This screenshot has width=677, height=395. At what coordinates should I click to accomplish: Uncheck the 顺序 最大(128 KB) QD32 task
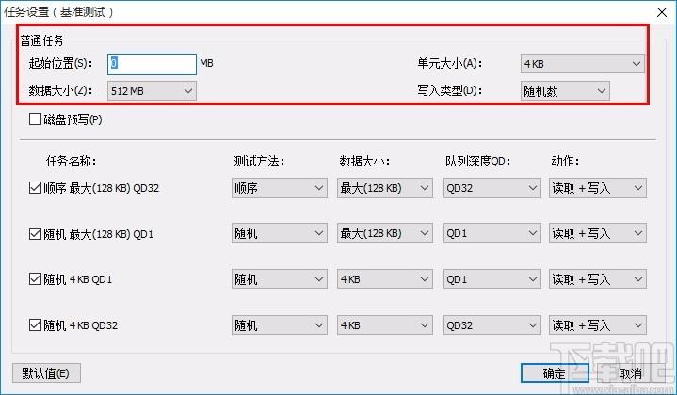tap(35, 187)
